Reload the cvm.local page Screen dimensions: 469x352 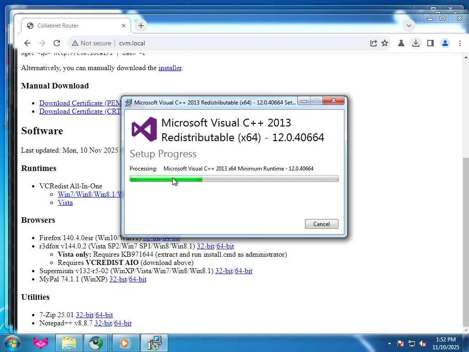(x=57, y=43)
